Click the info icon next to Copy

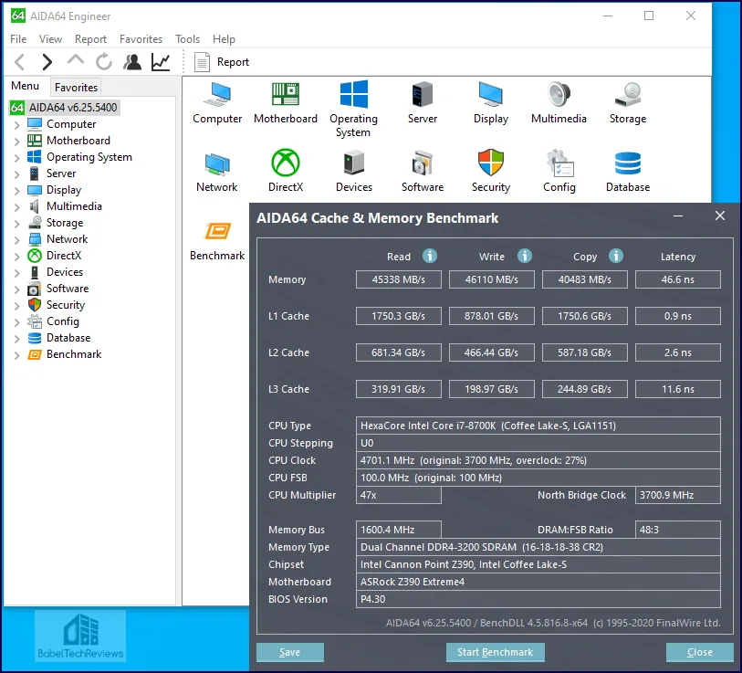[x=616, y=256]
